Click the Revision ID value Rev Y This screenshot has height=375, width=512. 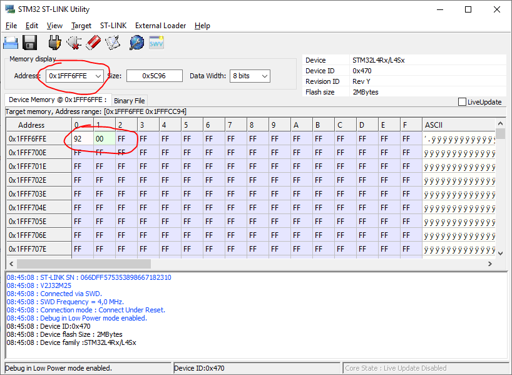point(361,81)
